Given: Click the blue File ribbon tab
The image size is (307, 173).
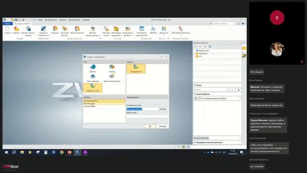Looking at the screenshot, I should tap(8, 24).
